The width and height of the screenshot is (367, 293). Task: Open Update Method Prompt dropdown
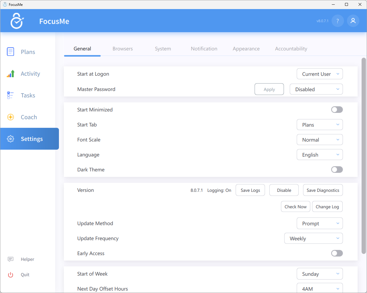[x=320, y=223]
